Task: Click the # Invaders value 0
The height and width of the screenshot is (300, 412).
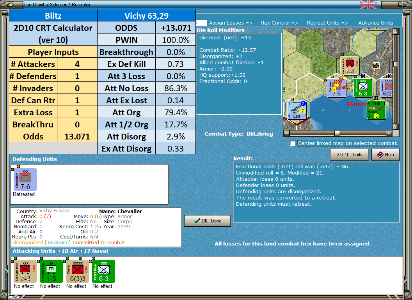Action: [77, 88]
